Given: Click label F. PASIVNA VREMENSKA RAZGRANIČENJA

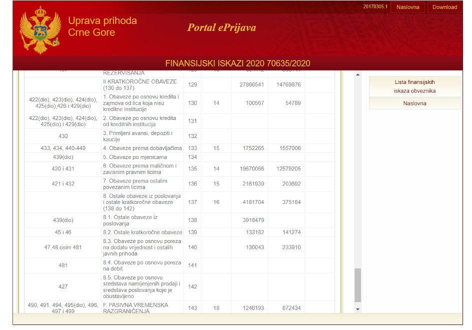Looking at the screenshot, I should tap(135, 308).
